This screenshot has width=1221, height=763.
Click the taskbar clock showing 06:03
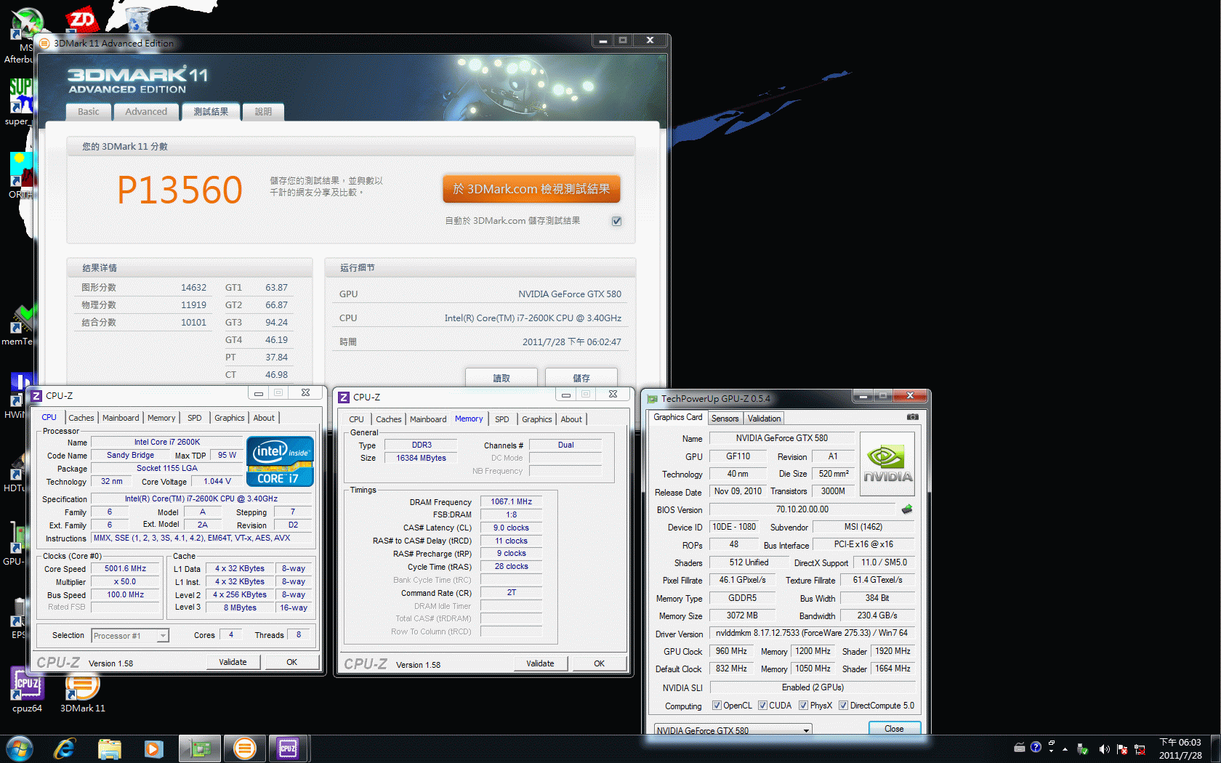pos(1180,748)
